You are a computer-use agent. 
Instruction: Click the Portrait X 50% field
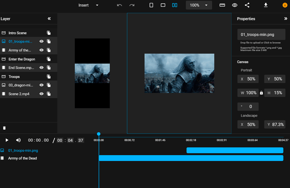[x=248, y=79]
